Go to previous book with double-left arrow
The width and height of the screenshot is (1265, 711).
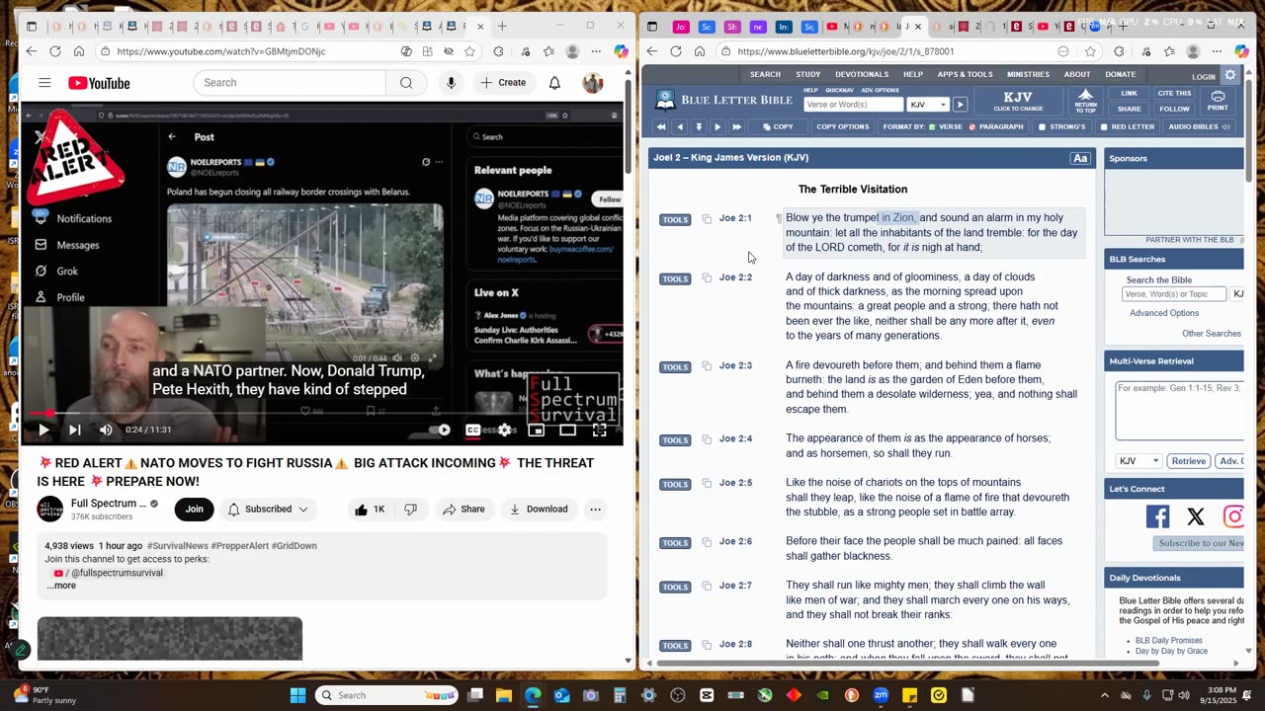coord(661,127)
